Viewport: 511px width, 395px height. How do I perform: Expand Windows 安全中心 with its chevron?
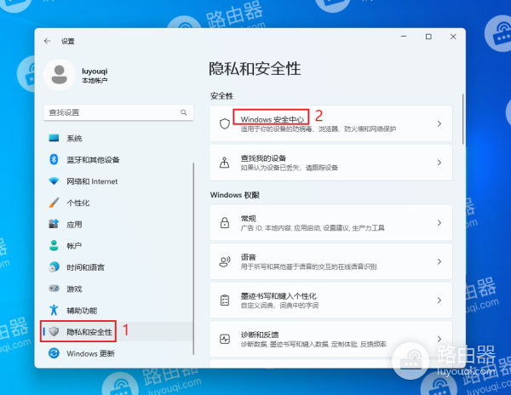pyautogui.click(x=439, y=123)
